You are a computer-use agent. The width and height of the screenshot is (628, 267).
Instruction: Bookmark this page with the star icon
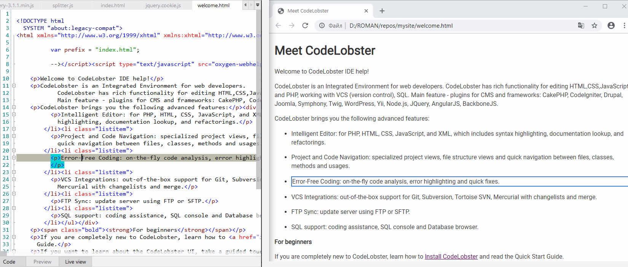pyautogui.click(x=594, y=25)
